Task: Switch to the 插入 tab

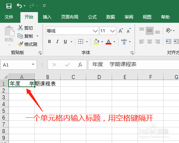Action: (47, 17)
